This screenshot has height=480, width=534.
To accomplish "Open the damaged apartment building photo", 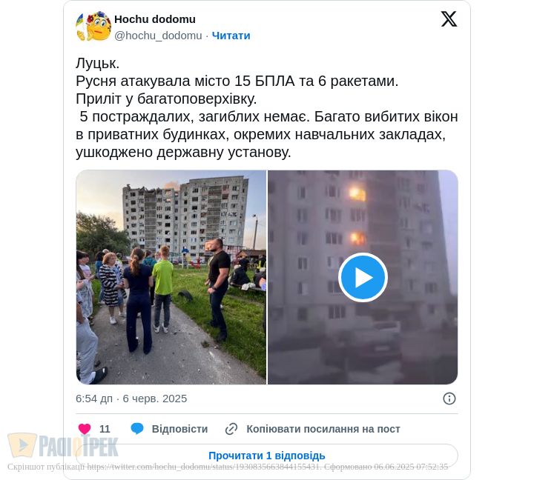I will (171, 277).
